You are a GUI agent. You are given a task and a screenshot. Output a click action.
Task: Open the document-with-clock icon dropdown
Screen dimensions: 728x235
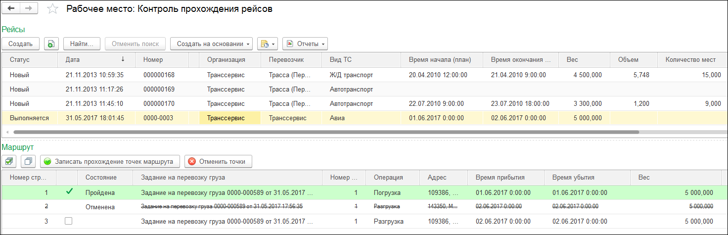point(267,44)
